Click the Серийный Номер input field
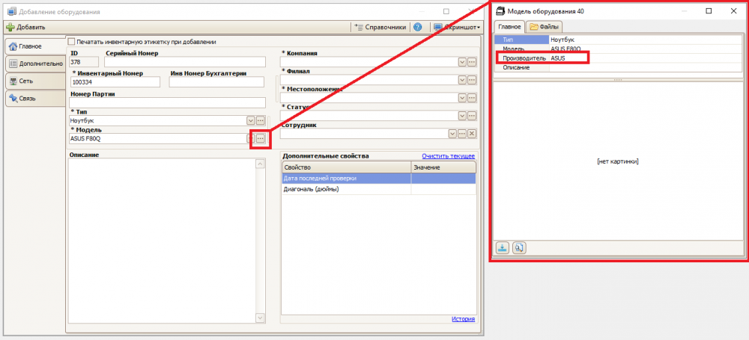Screen dimensions: 749x340 (185, 62)
